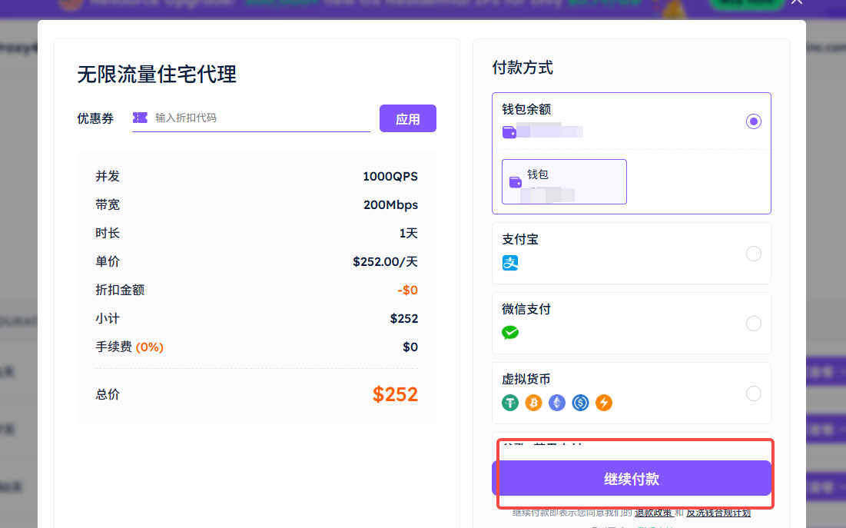Open the 反洗钱合规计划 link
Image resolution: width=846 pixels, height=528 pixels.
click(718, 513)
